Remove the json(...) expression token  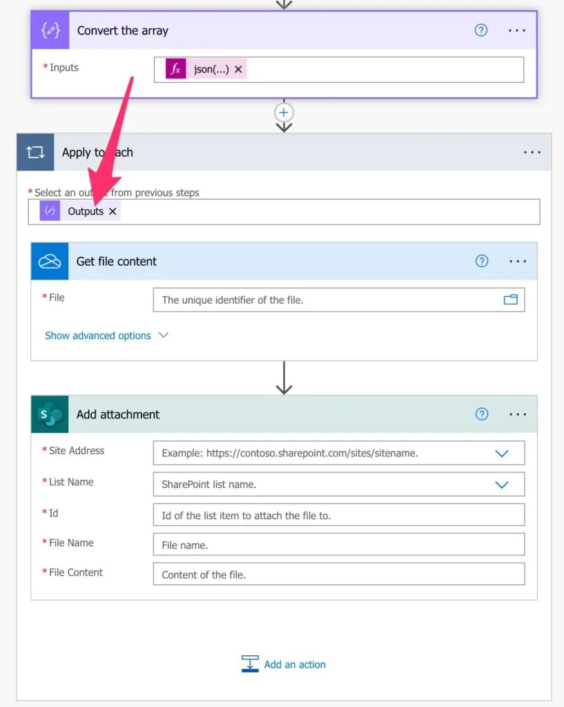(238, 69)
